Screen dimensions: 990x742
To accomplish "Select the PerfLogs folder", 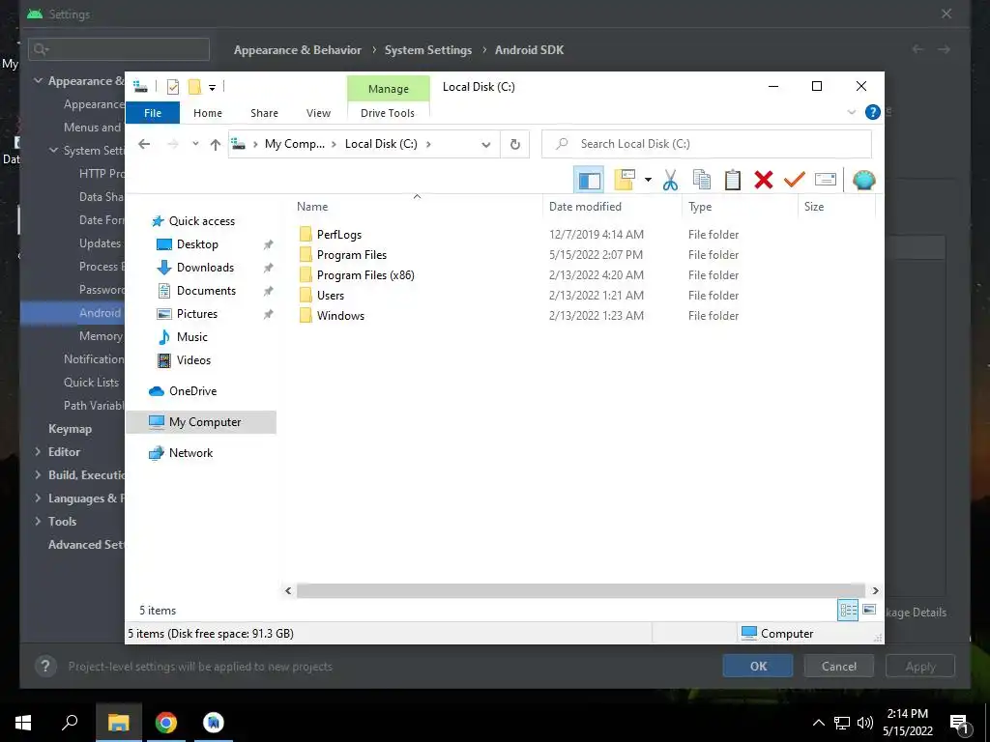I will tap(339, 234).
